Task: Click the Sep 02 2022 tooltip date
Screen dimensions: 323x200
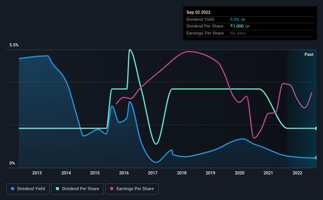Action: pos(198,12)
